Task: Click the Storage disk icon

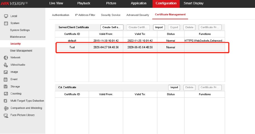Action: tap(5, 87)
